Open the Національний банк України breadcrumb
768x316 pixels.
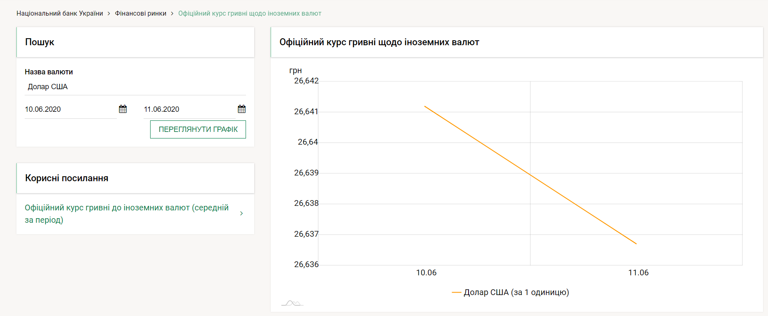tap(60, 14)
